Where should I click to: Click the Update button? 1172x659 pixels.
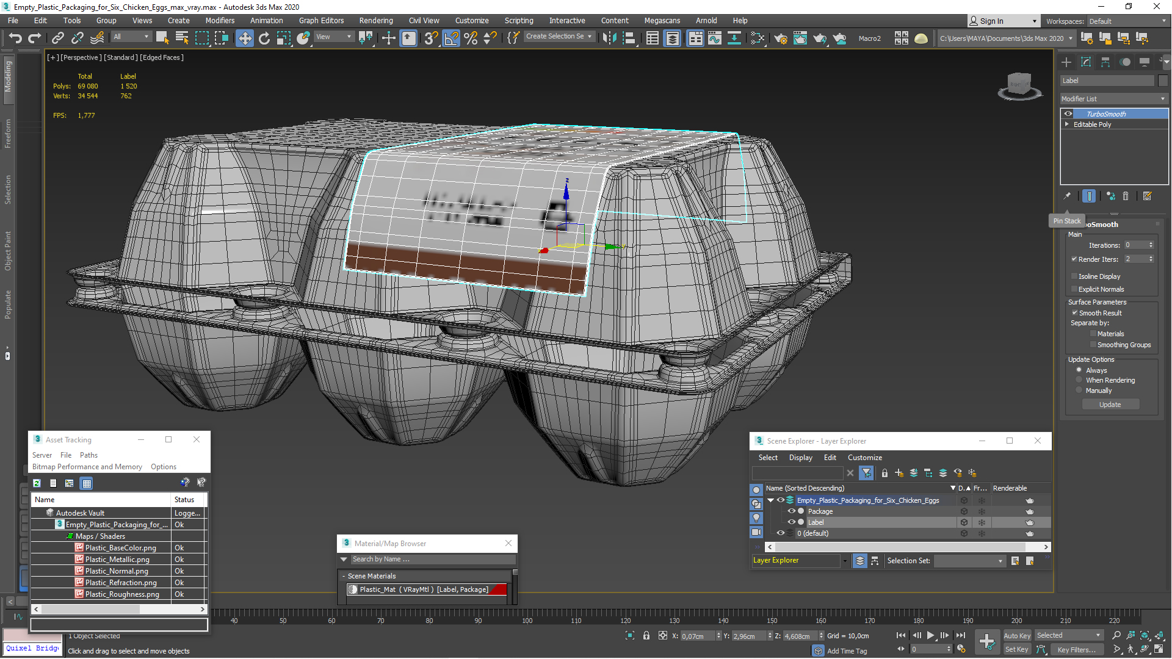click(1110, 405)
